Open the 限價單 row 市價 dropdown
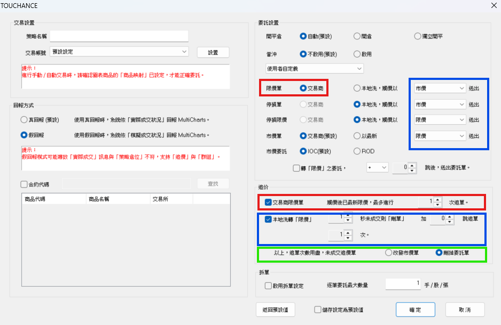 coord(439,88)
